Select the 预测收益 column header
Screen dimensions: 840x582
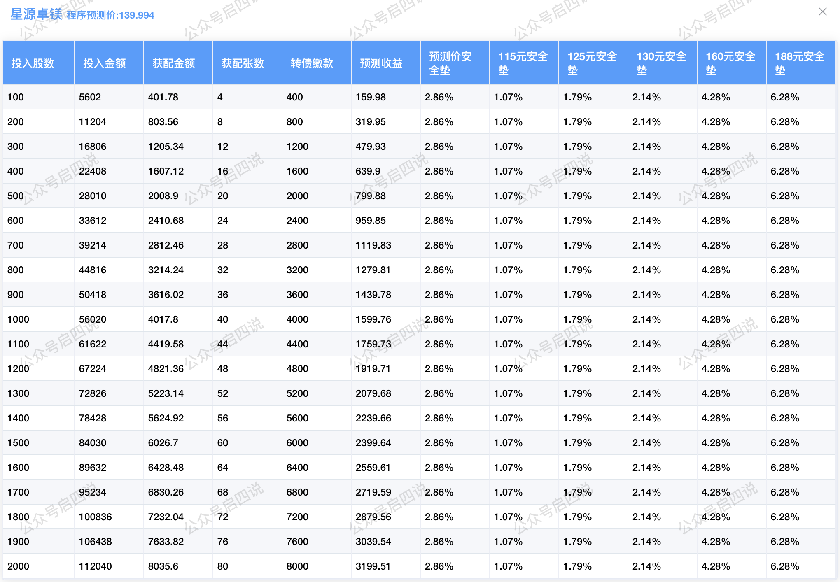tap(381, 63)
